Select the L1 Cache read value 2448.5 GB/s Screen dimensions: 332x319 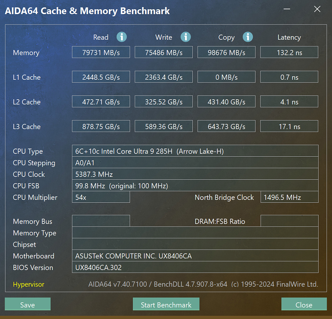[101, 77]
